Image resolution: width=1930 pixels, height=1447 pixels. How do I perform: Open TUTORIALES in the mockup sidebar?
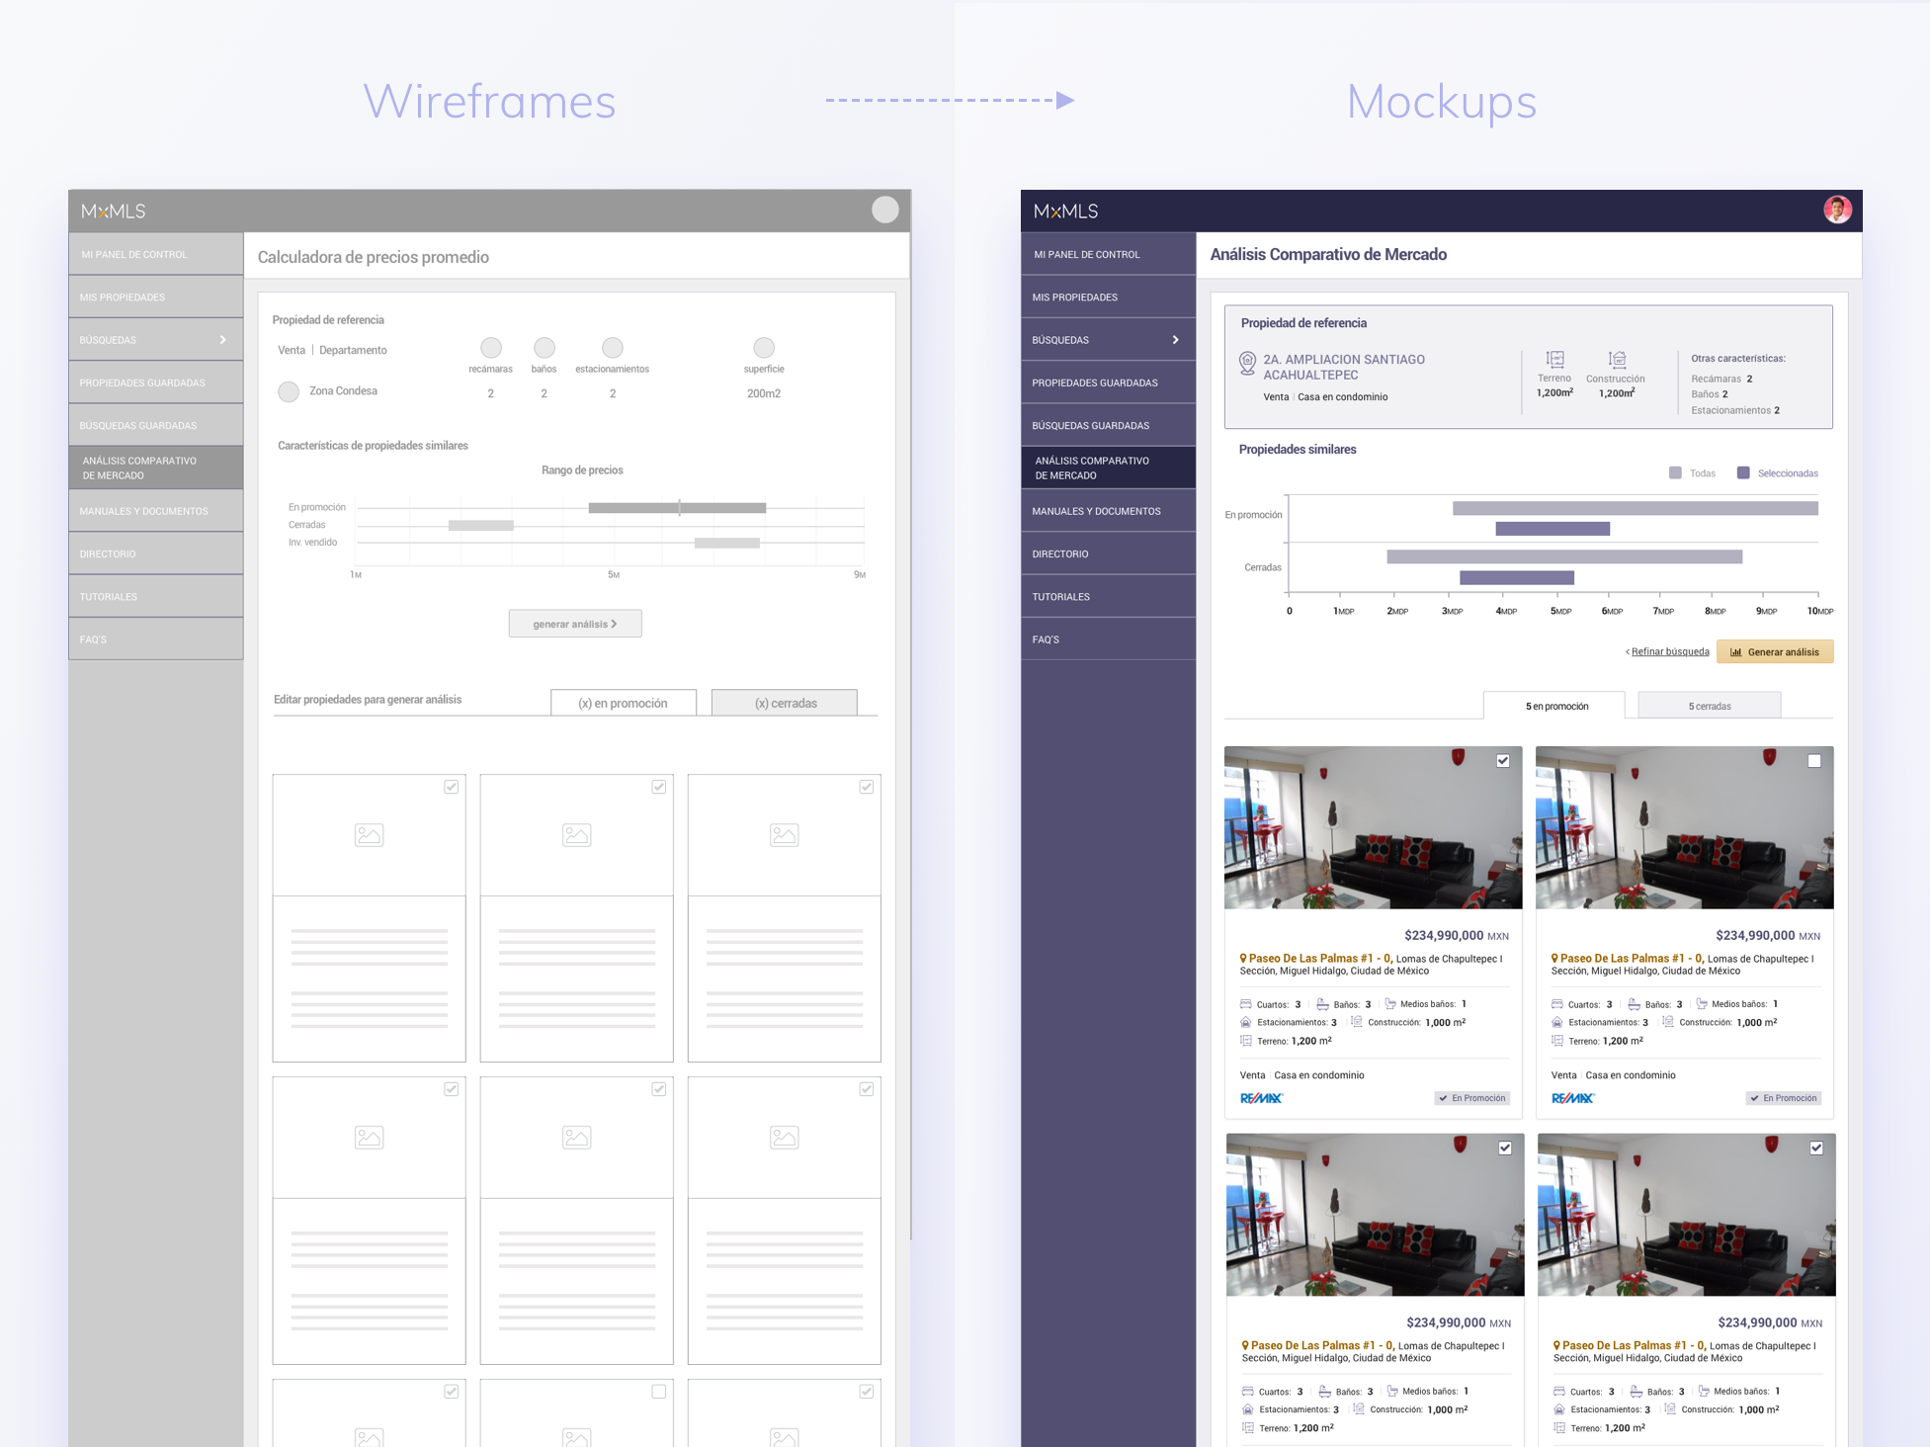pyautogui.click(x=1109, y=596)
